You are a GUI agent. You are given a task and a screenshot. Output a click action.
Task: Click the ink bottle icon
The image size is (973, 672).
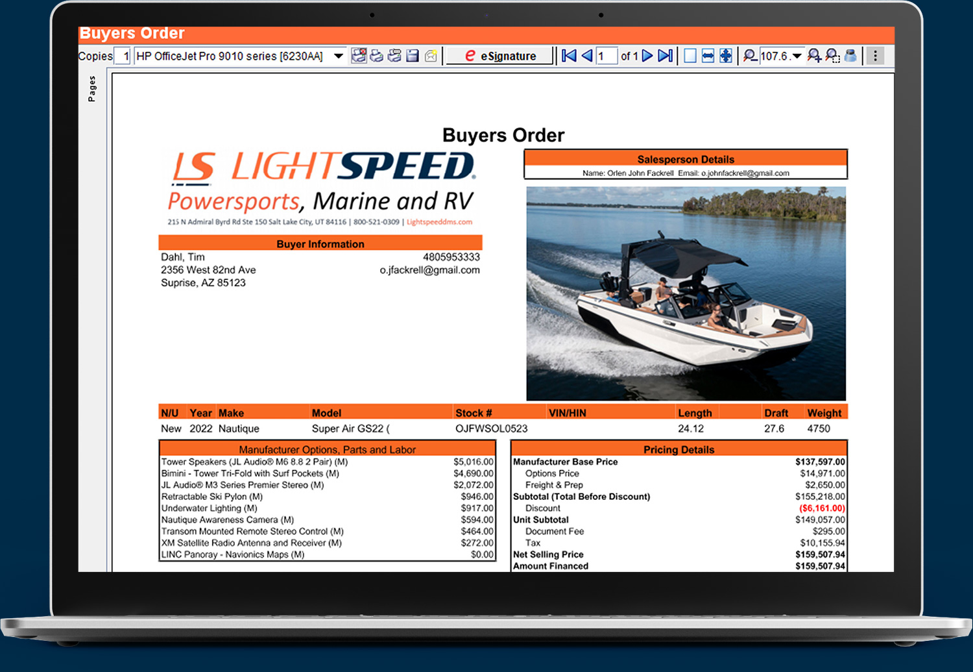[850, 56]
